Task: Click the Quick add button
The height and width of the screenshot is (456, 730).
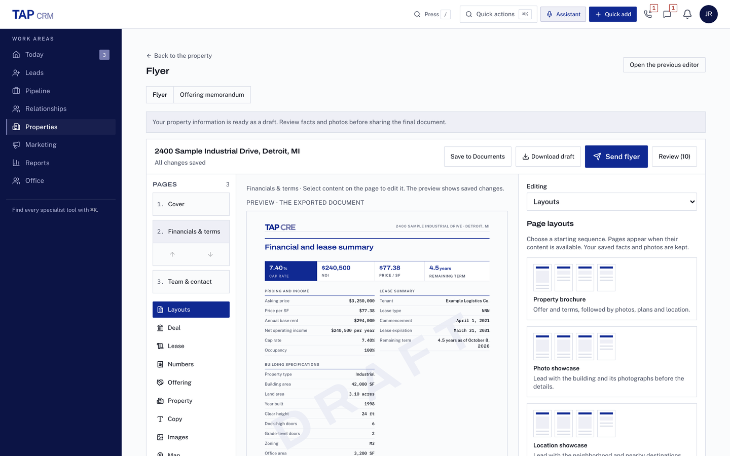Action: [613, 14]
